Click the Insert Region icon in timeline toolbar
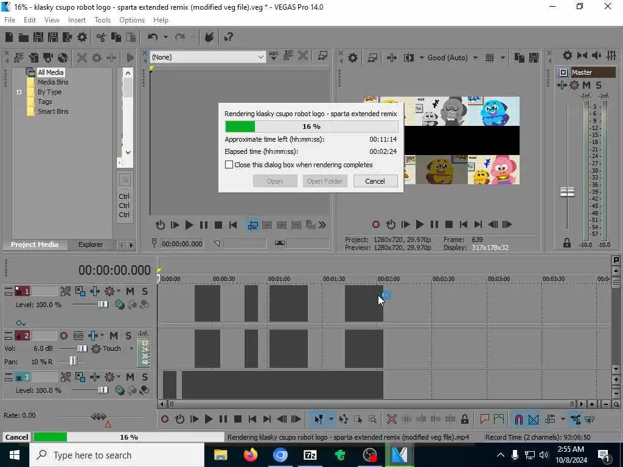Screen dimensions: 623x467 (499, 419)
